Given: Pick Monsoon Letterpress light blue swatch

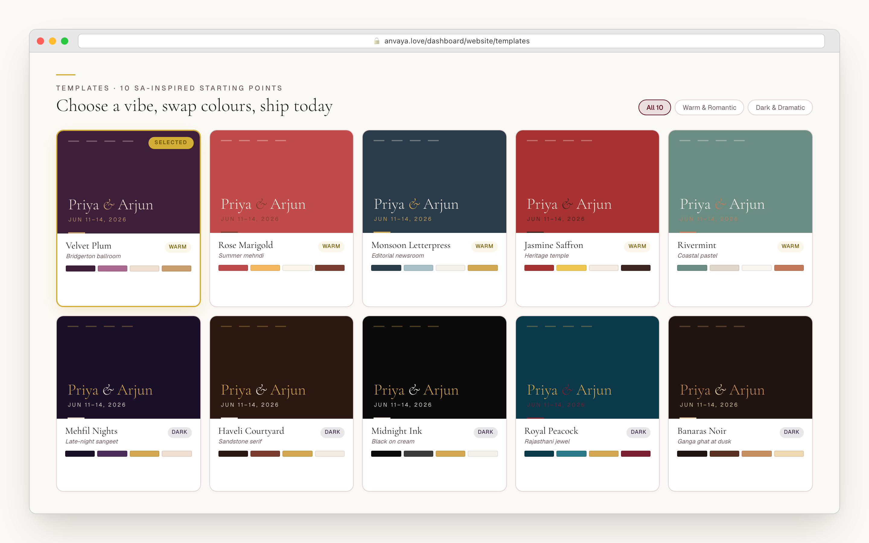Looking at the screenshot, I should 418,268.
